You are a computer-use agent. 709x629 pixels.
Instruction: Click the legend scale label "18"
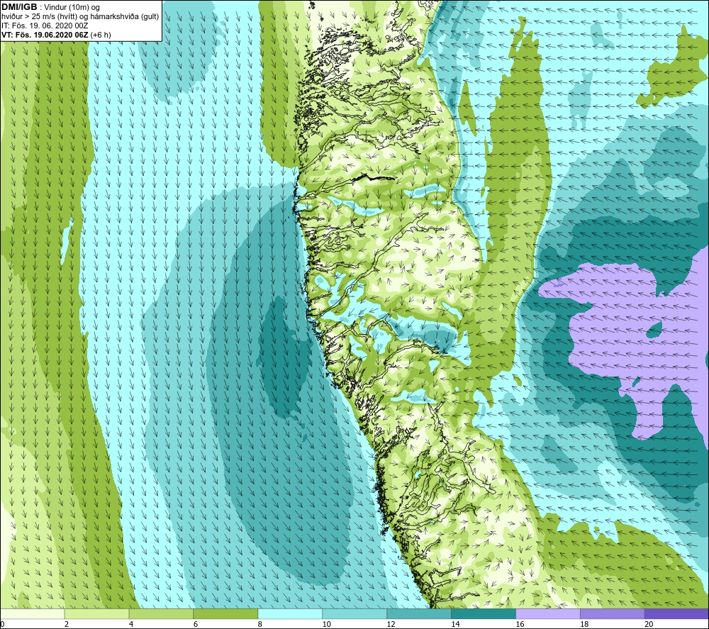click(585, 624)
